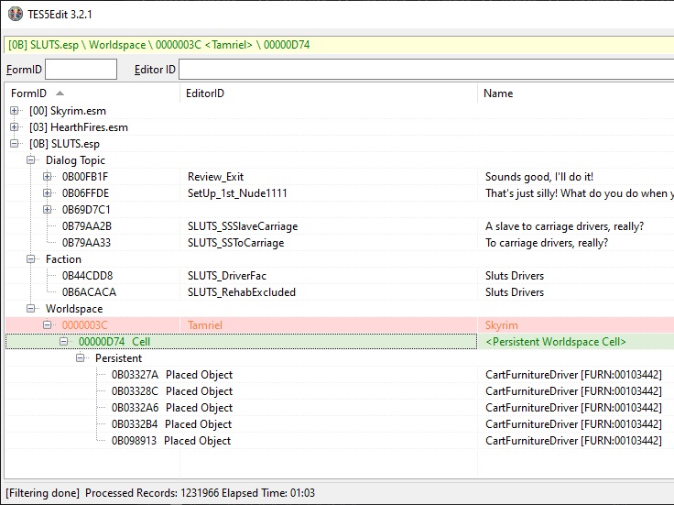The image size is (674, 505).
Task: Sort by the Name column header
Action: click(576, 93)
